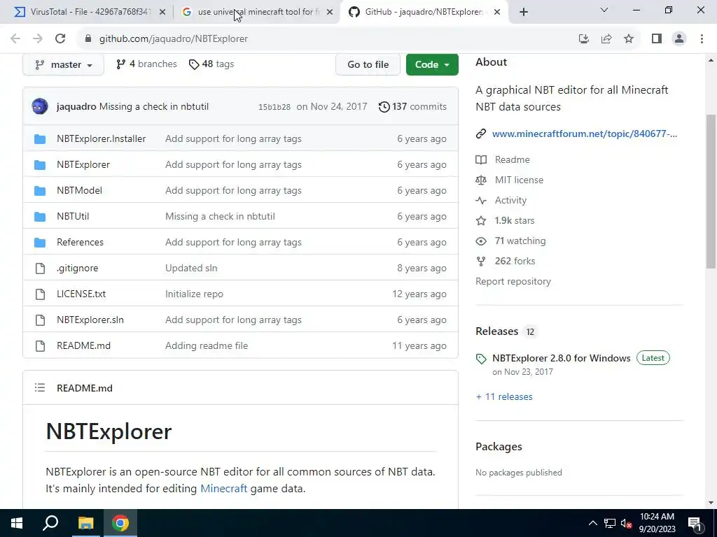Open the .gitignore file
The height and width of the screenshot is (537, 717).
tap(77, 268)
